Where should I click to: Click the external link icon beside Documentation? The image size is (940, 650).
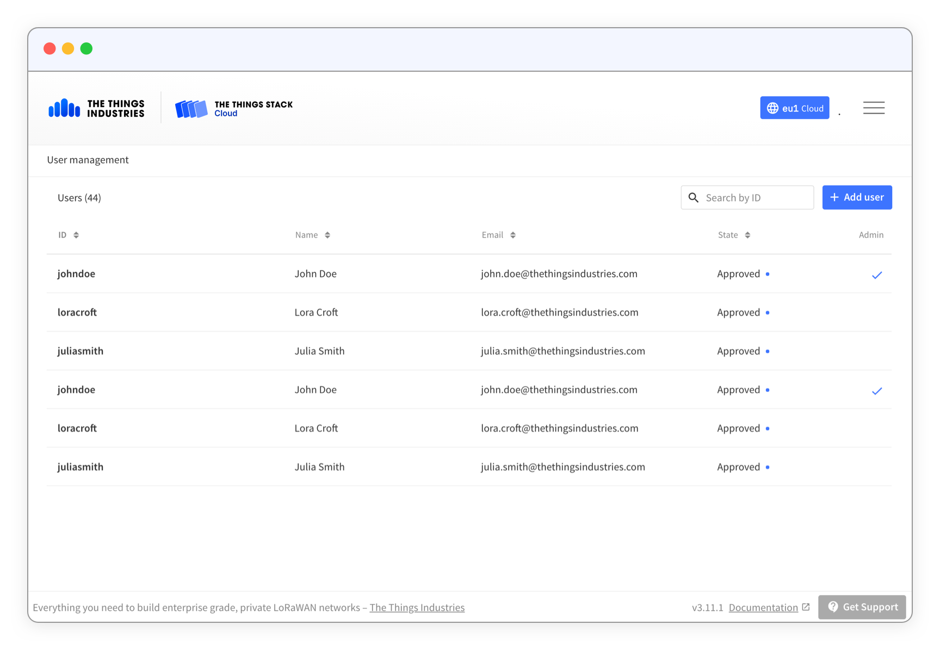coord(806,607)
